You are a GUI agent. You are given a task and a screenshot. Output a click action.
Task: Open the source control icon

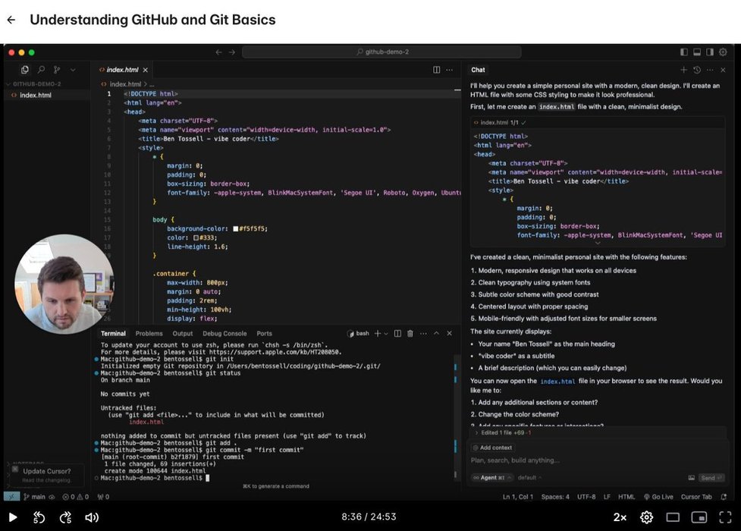[x=57, y=70]
